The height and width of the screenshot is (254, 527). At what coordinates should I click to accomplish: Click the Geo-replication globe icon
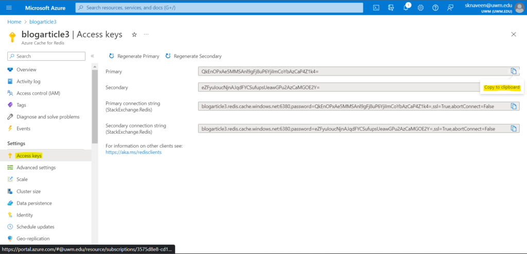click(x=10, y=238)
